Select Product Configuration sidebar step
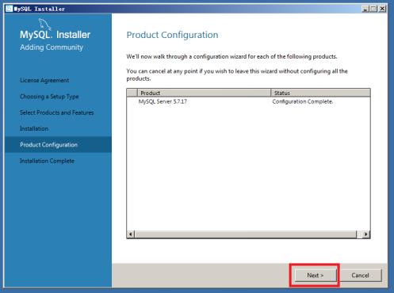The image size is (394, 293). 58,145
